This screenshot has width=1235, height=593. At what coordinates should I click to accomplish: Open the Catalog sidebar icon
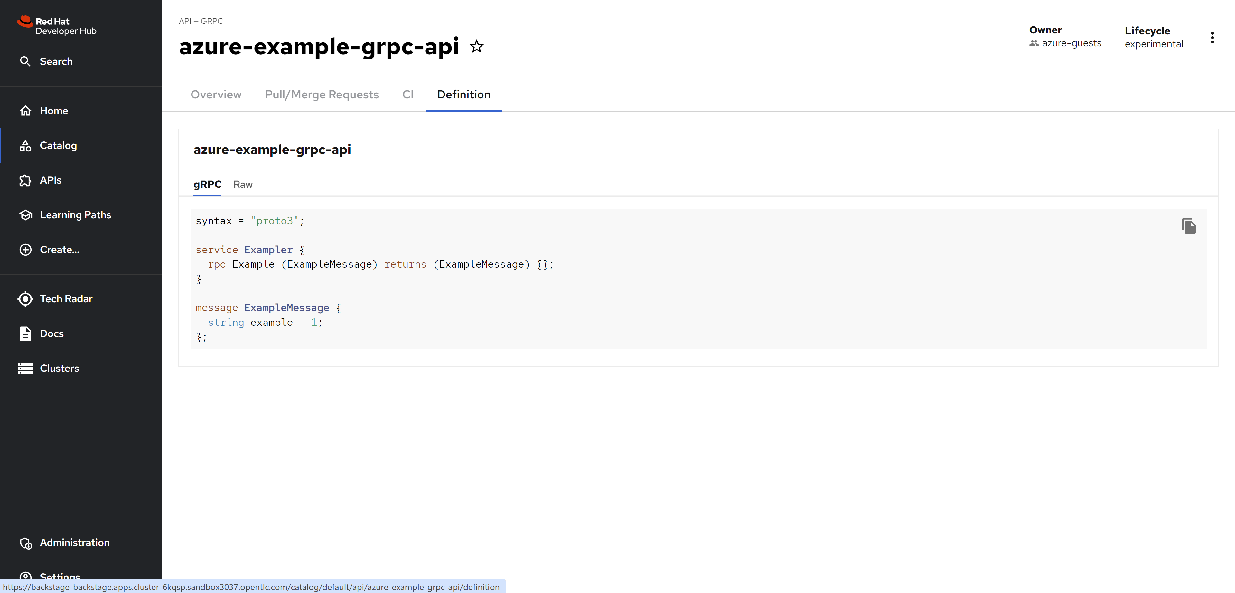pos(25,146)
